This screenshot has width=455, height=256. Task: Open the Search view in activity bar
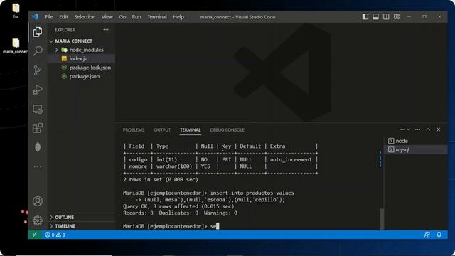(38, 50)
